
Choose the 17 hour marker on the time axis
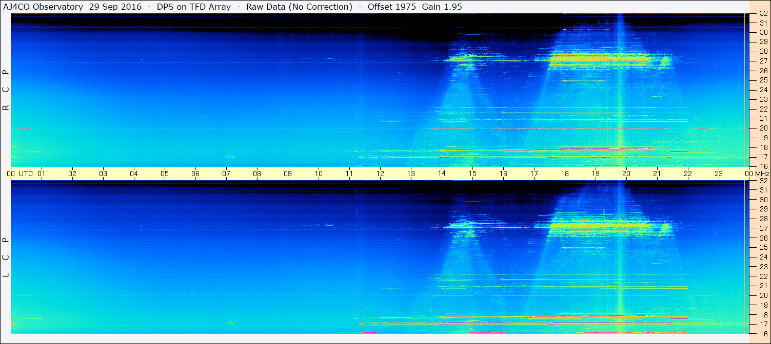534,174
